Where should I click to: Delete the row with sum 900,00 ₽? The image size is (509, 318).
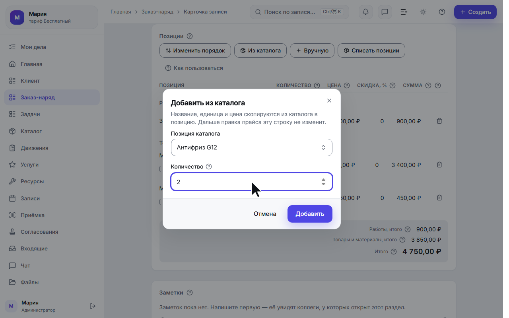pyautogui.click(x=439, y=121)
